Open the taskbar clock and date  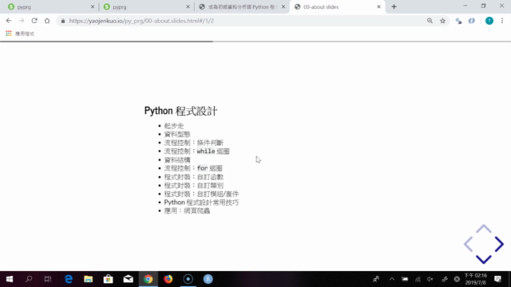(x=476, y=279)
